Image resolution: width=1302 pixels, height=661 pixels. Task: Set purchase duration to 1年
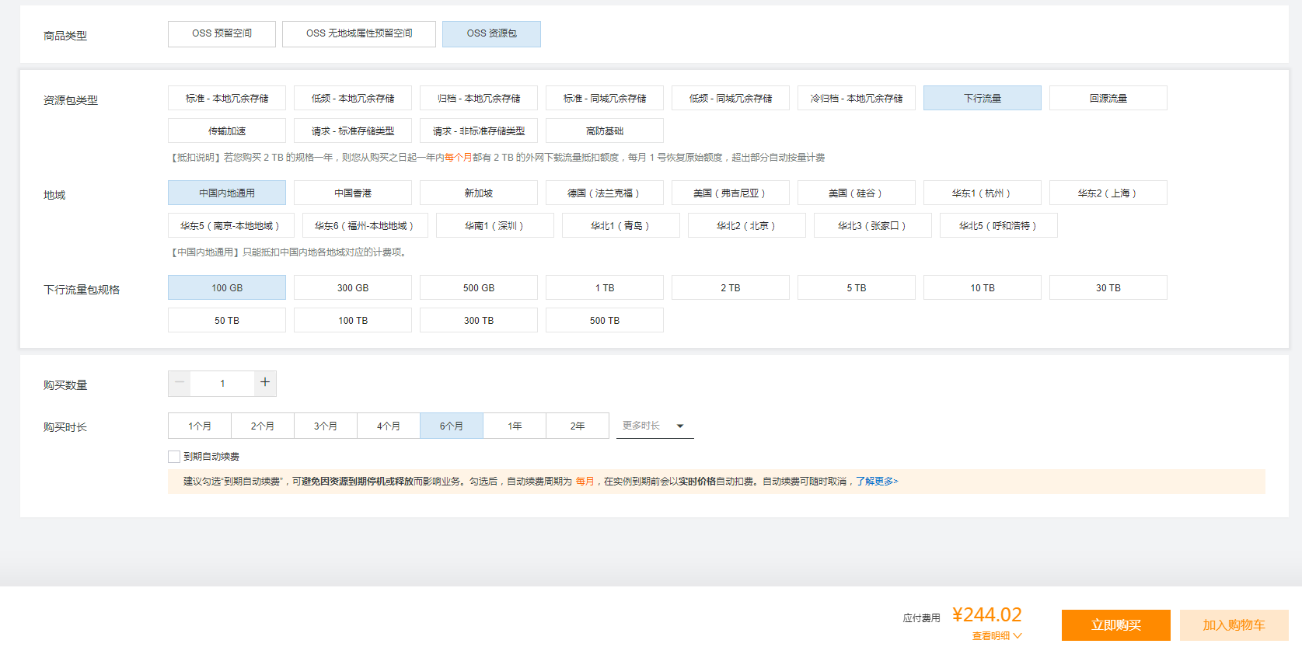515,426
